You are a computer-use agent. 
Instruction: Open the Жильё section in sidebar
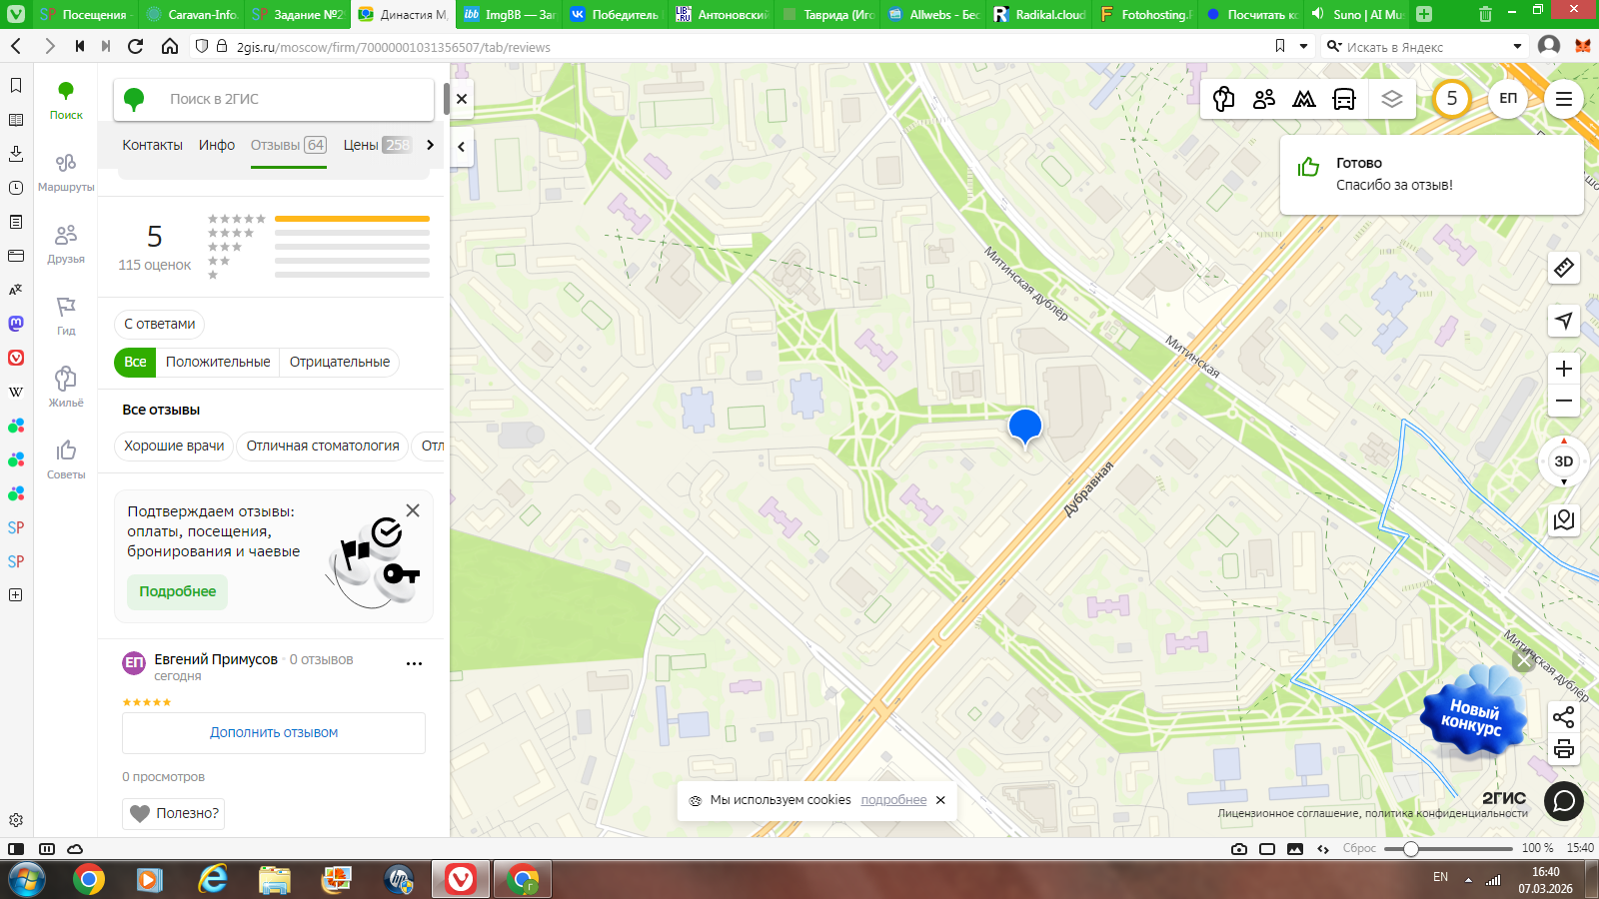pos(66,387)
